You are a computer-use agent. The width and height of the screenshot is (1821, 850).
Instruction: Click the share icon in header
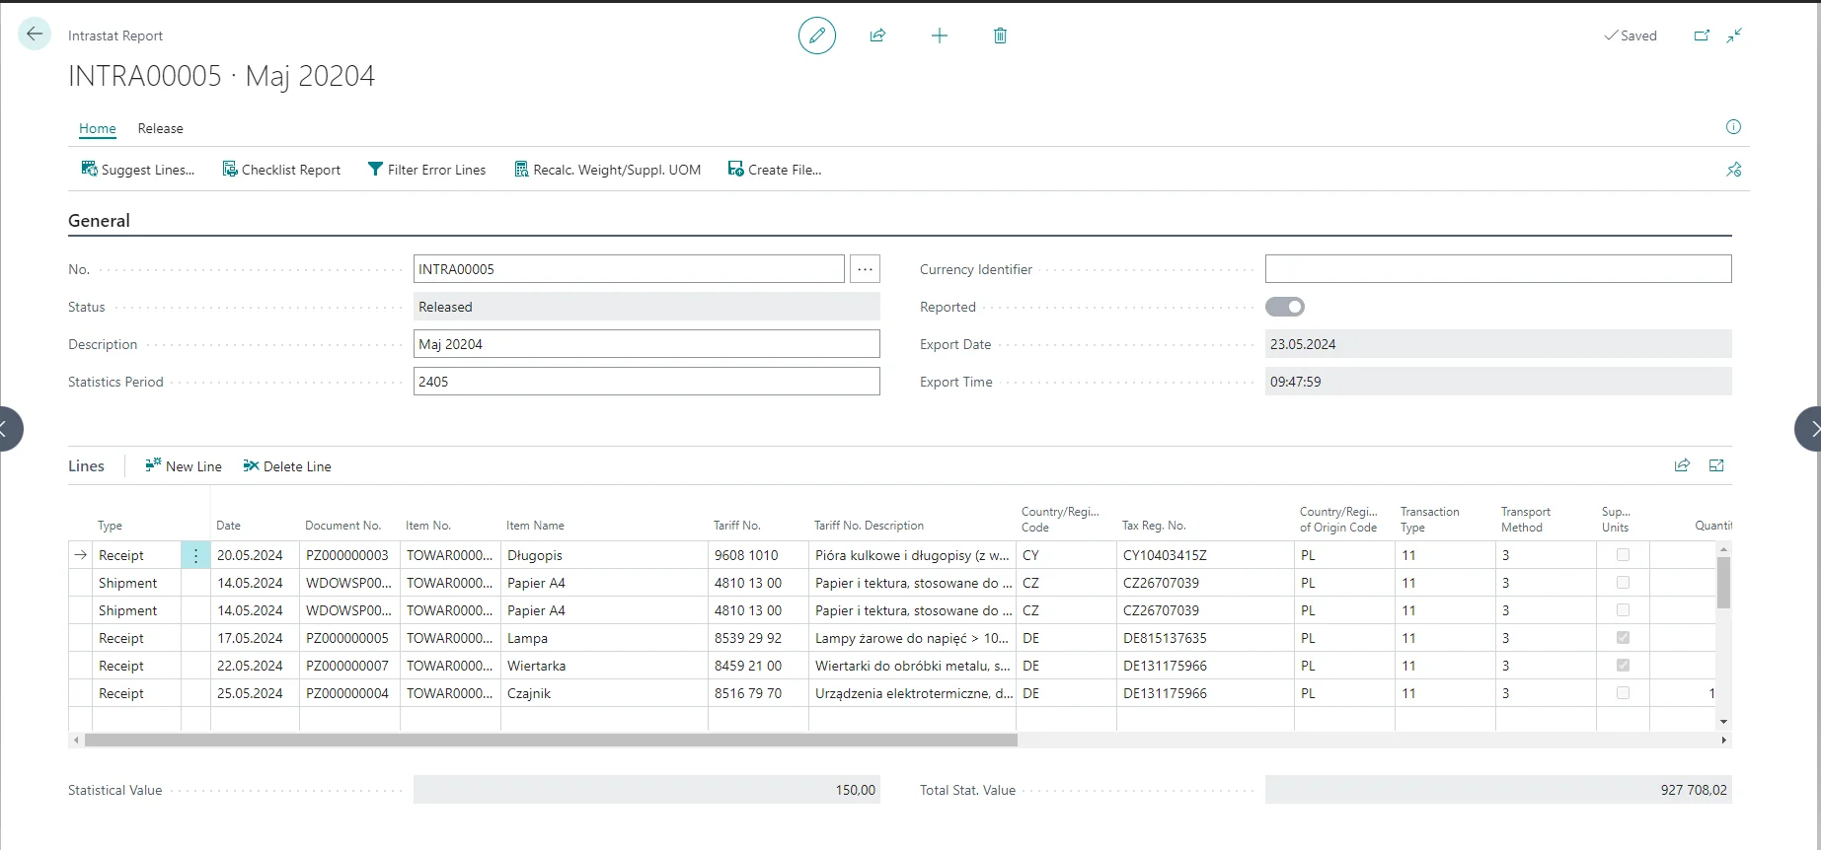point(877,35)
